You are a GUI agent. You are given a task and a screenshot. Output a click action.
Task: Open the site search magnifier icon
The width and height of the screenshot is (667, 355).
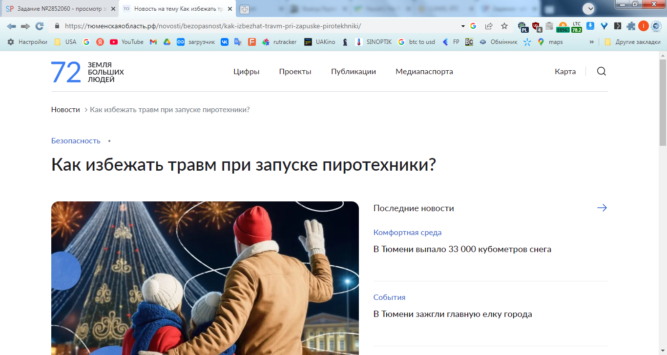tap(602, 72)
